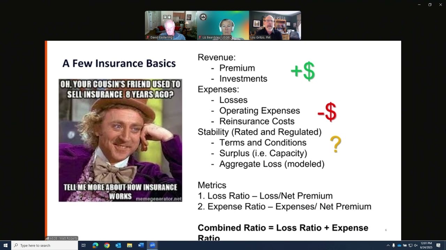
Task: Click the muted mic icon beside Liz Beardsley
Action: pos(200,37)
